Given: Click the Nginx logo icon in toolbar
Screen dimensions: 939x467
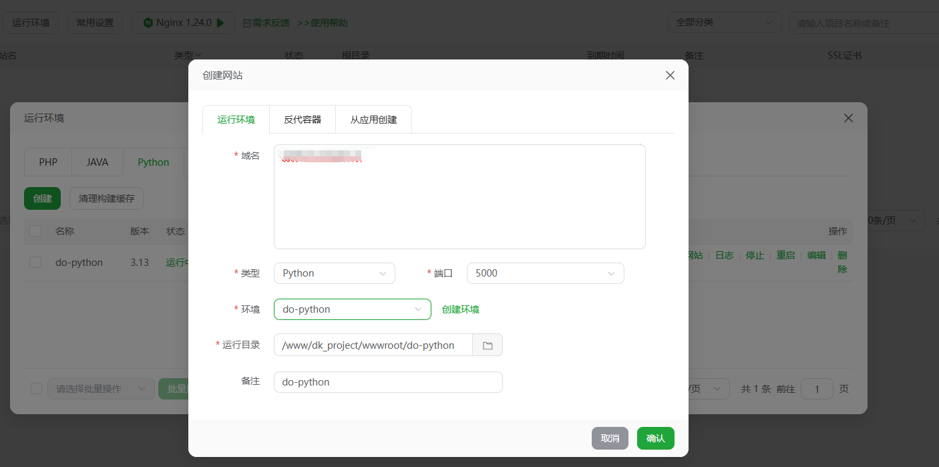Looking at the screenshot, I should pyautogui.click(x=148, y=23).
